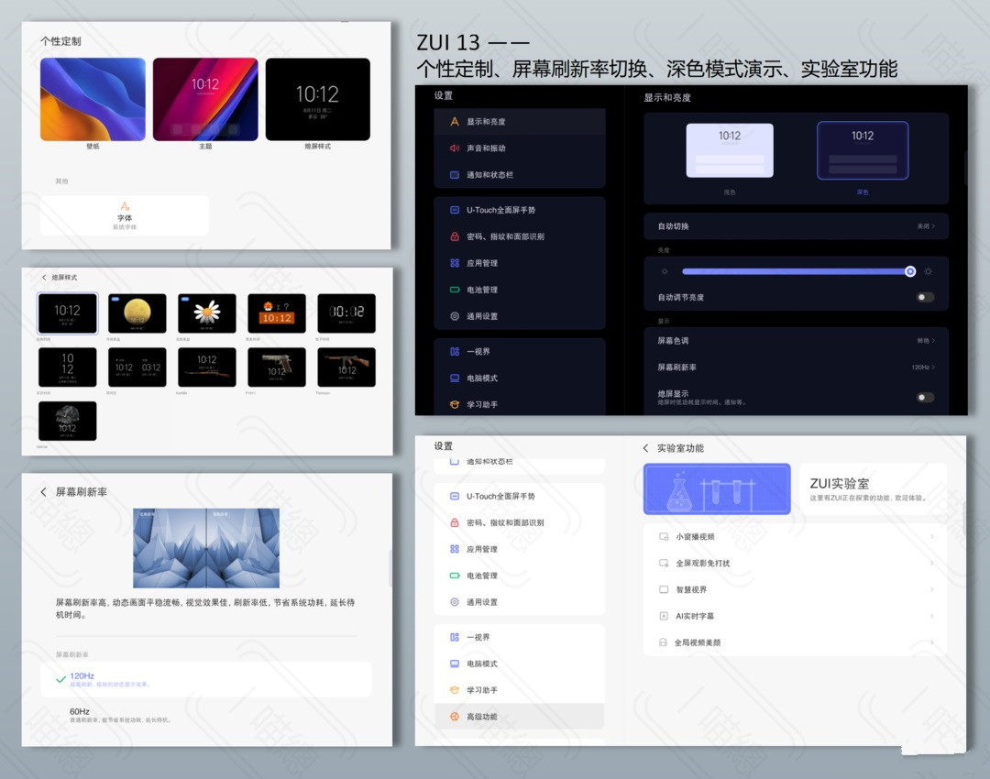Image resolution: width=990 pixels, height=779 pixels.
Task: Go back from the 屏幕刷新率 page
Action: tap(43, 492)
